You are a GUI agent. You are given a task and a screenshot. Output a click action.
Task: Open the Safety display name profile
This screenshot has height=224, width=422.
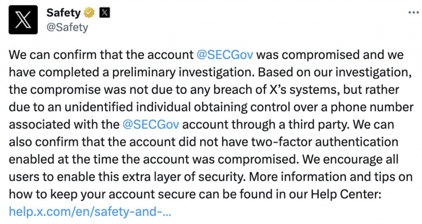(x=63, y=13)
